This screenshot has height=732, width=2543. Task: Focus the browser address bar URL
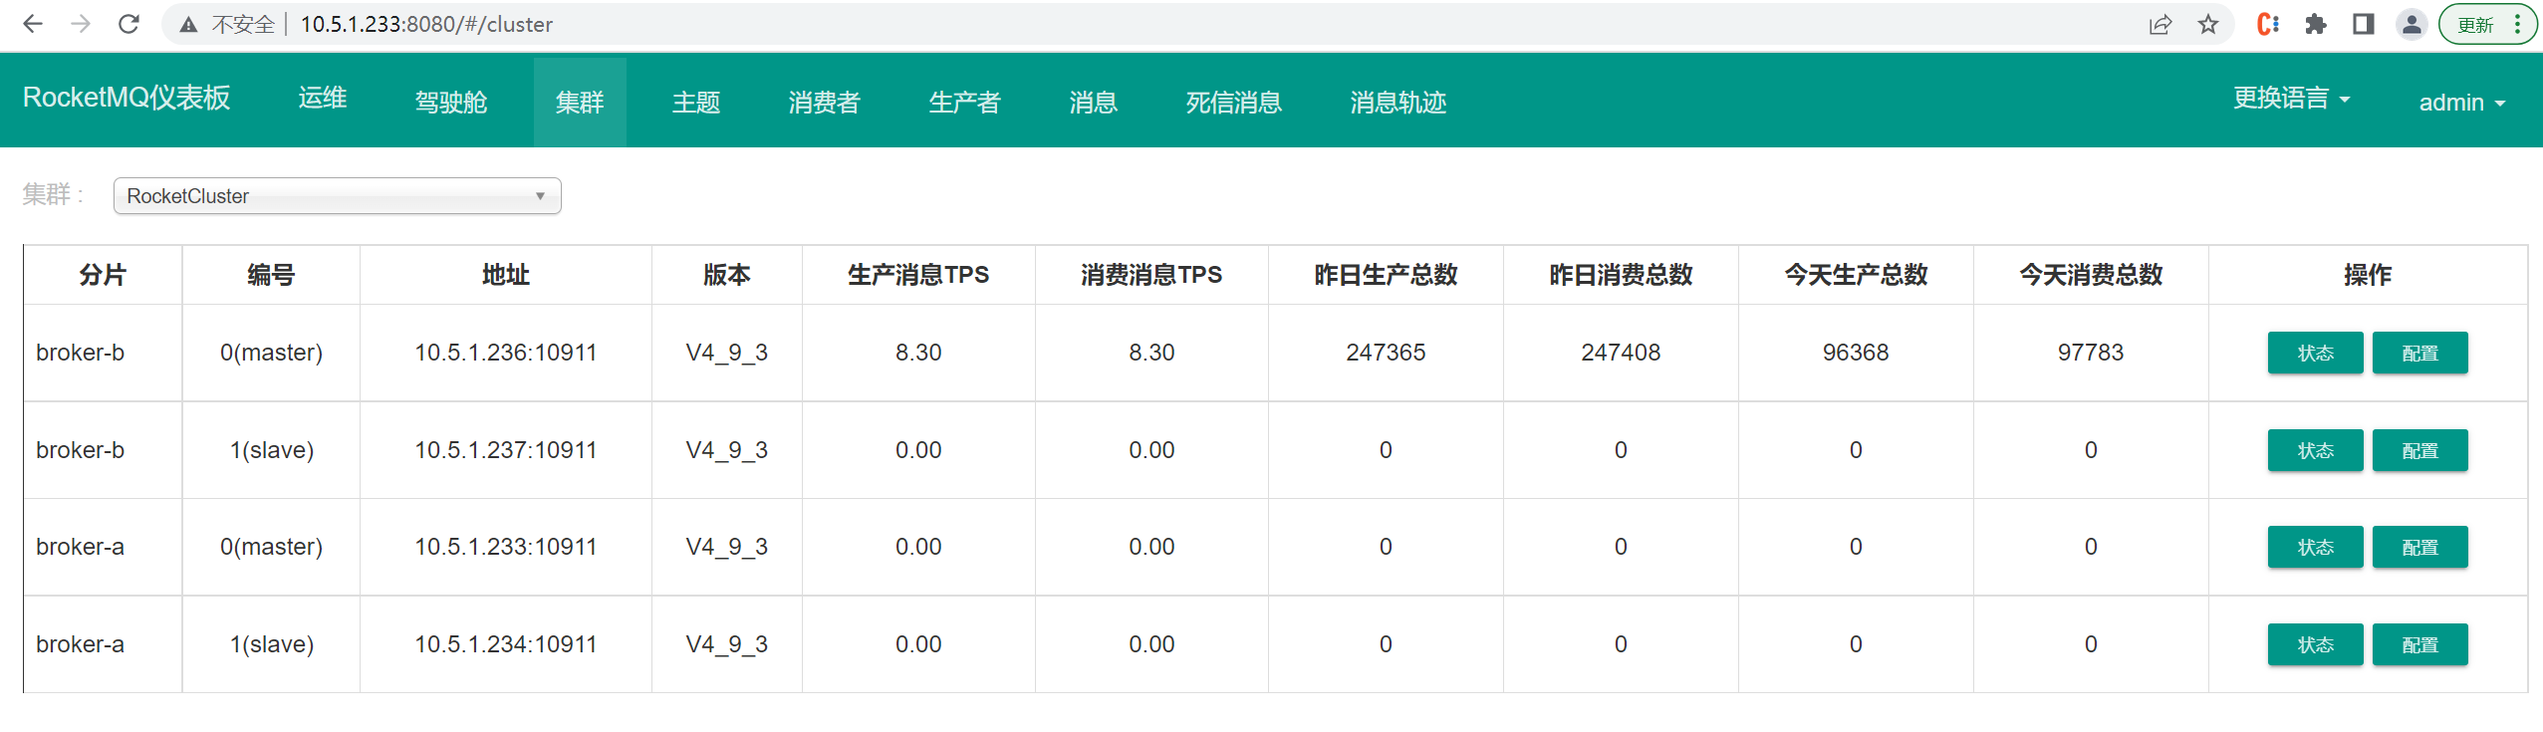tap(697, 25)
